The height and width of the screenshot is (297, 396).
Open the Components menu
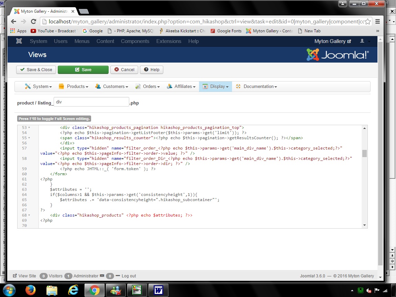(135, 41)
